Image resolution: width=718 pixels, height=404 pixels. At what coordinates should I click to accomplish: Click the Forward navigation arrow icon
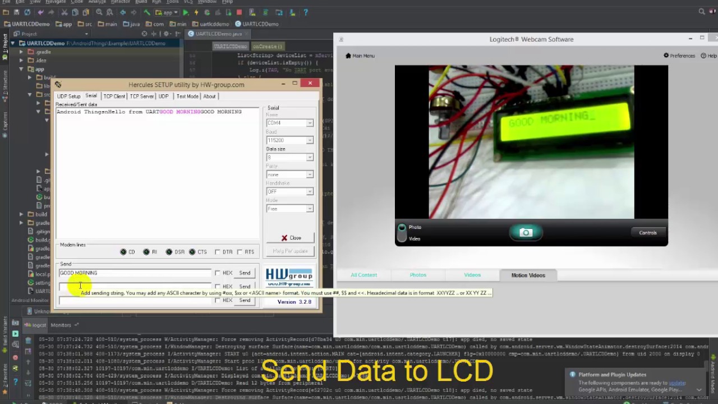pos(134,12)
